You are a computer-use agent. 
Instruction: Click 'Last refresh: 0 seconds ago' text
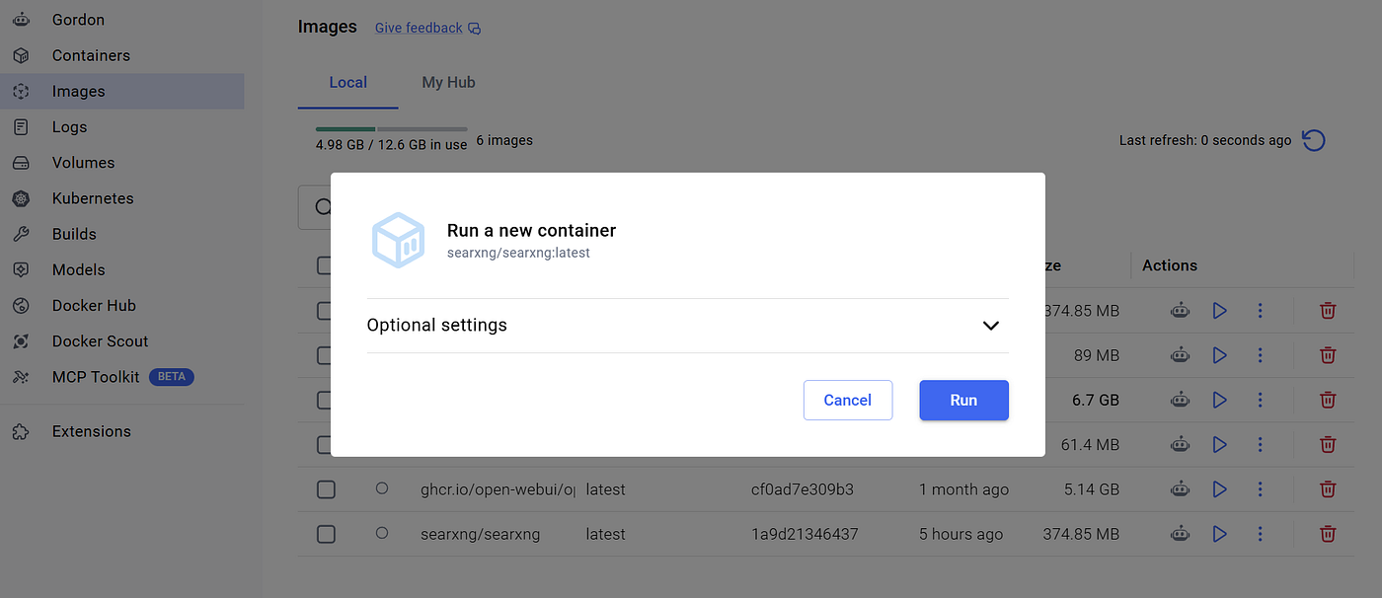(x=1205, y=140)
